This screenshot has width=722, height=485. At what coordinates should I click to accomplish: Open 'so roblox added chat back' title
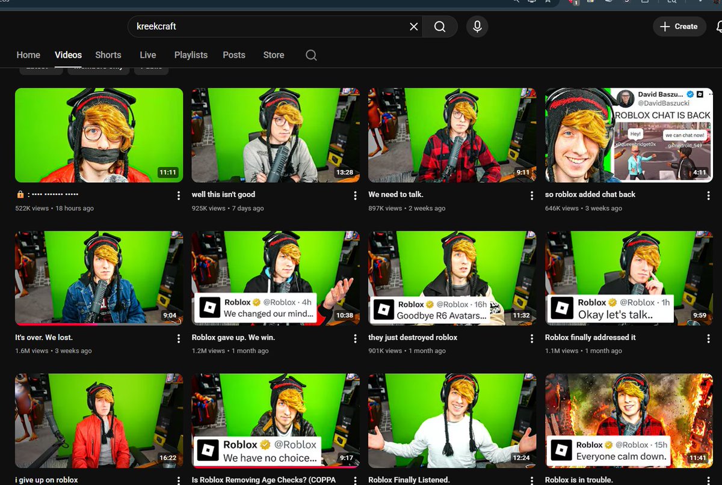pyautogui.click(x=590, y=195)
